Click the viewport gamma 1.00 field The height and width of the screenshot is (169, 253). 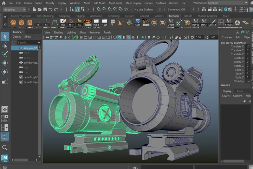(213, 37)
